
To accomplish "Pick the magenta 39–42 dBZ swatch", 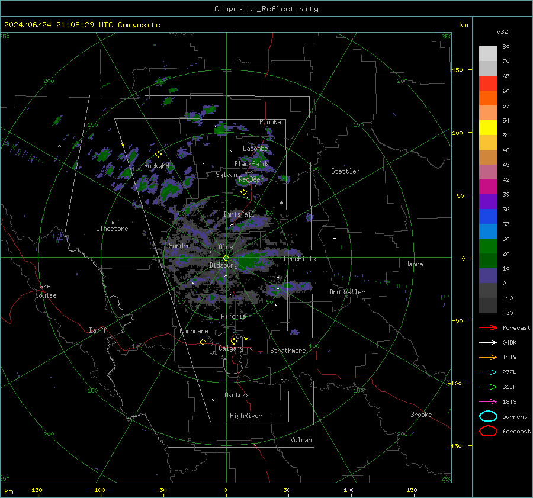I will tap(488, 187).
